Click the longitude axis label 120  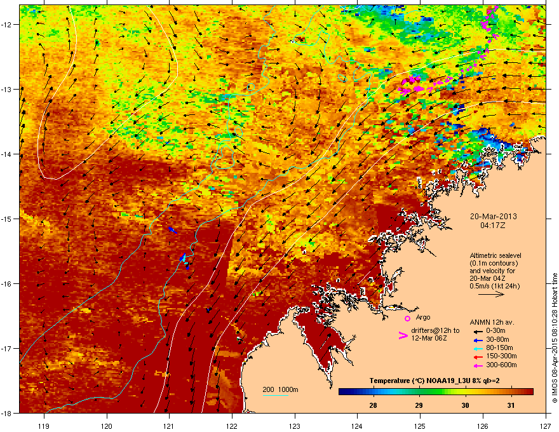[107, 426]
